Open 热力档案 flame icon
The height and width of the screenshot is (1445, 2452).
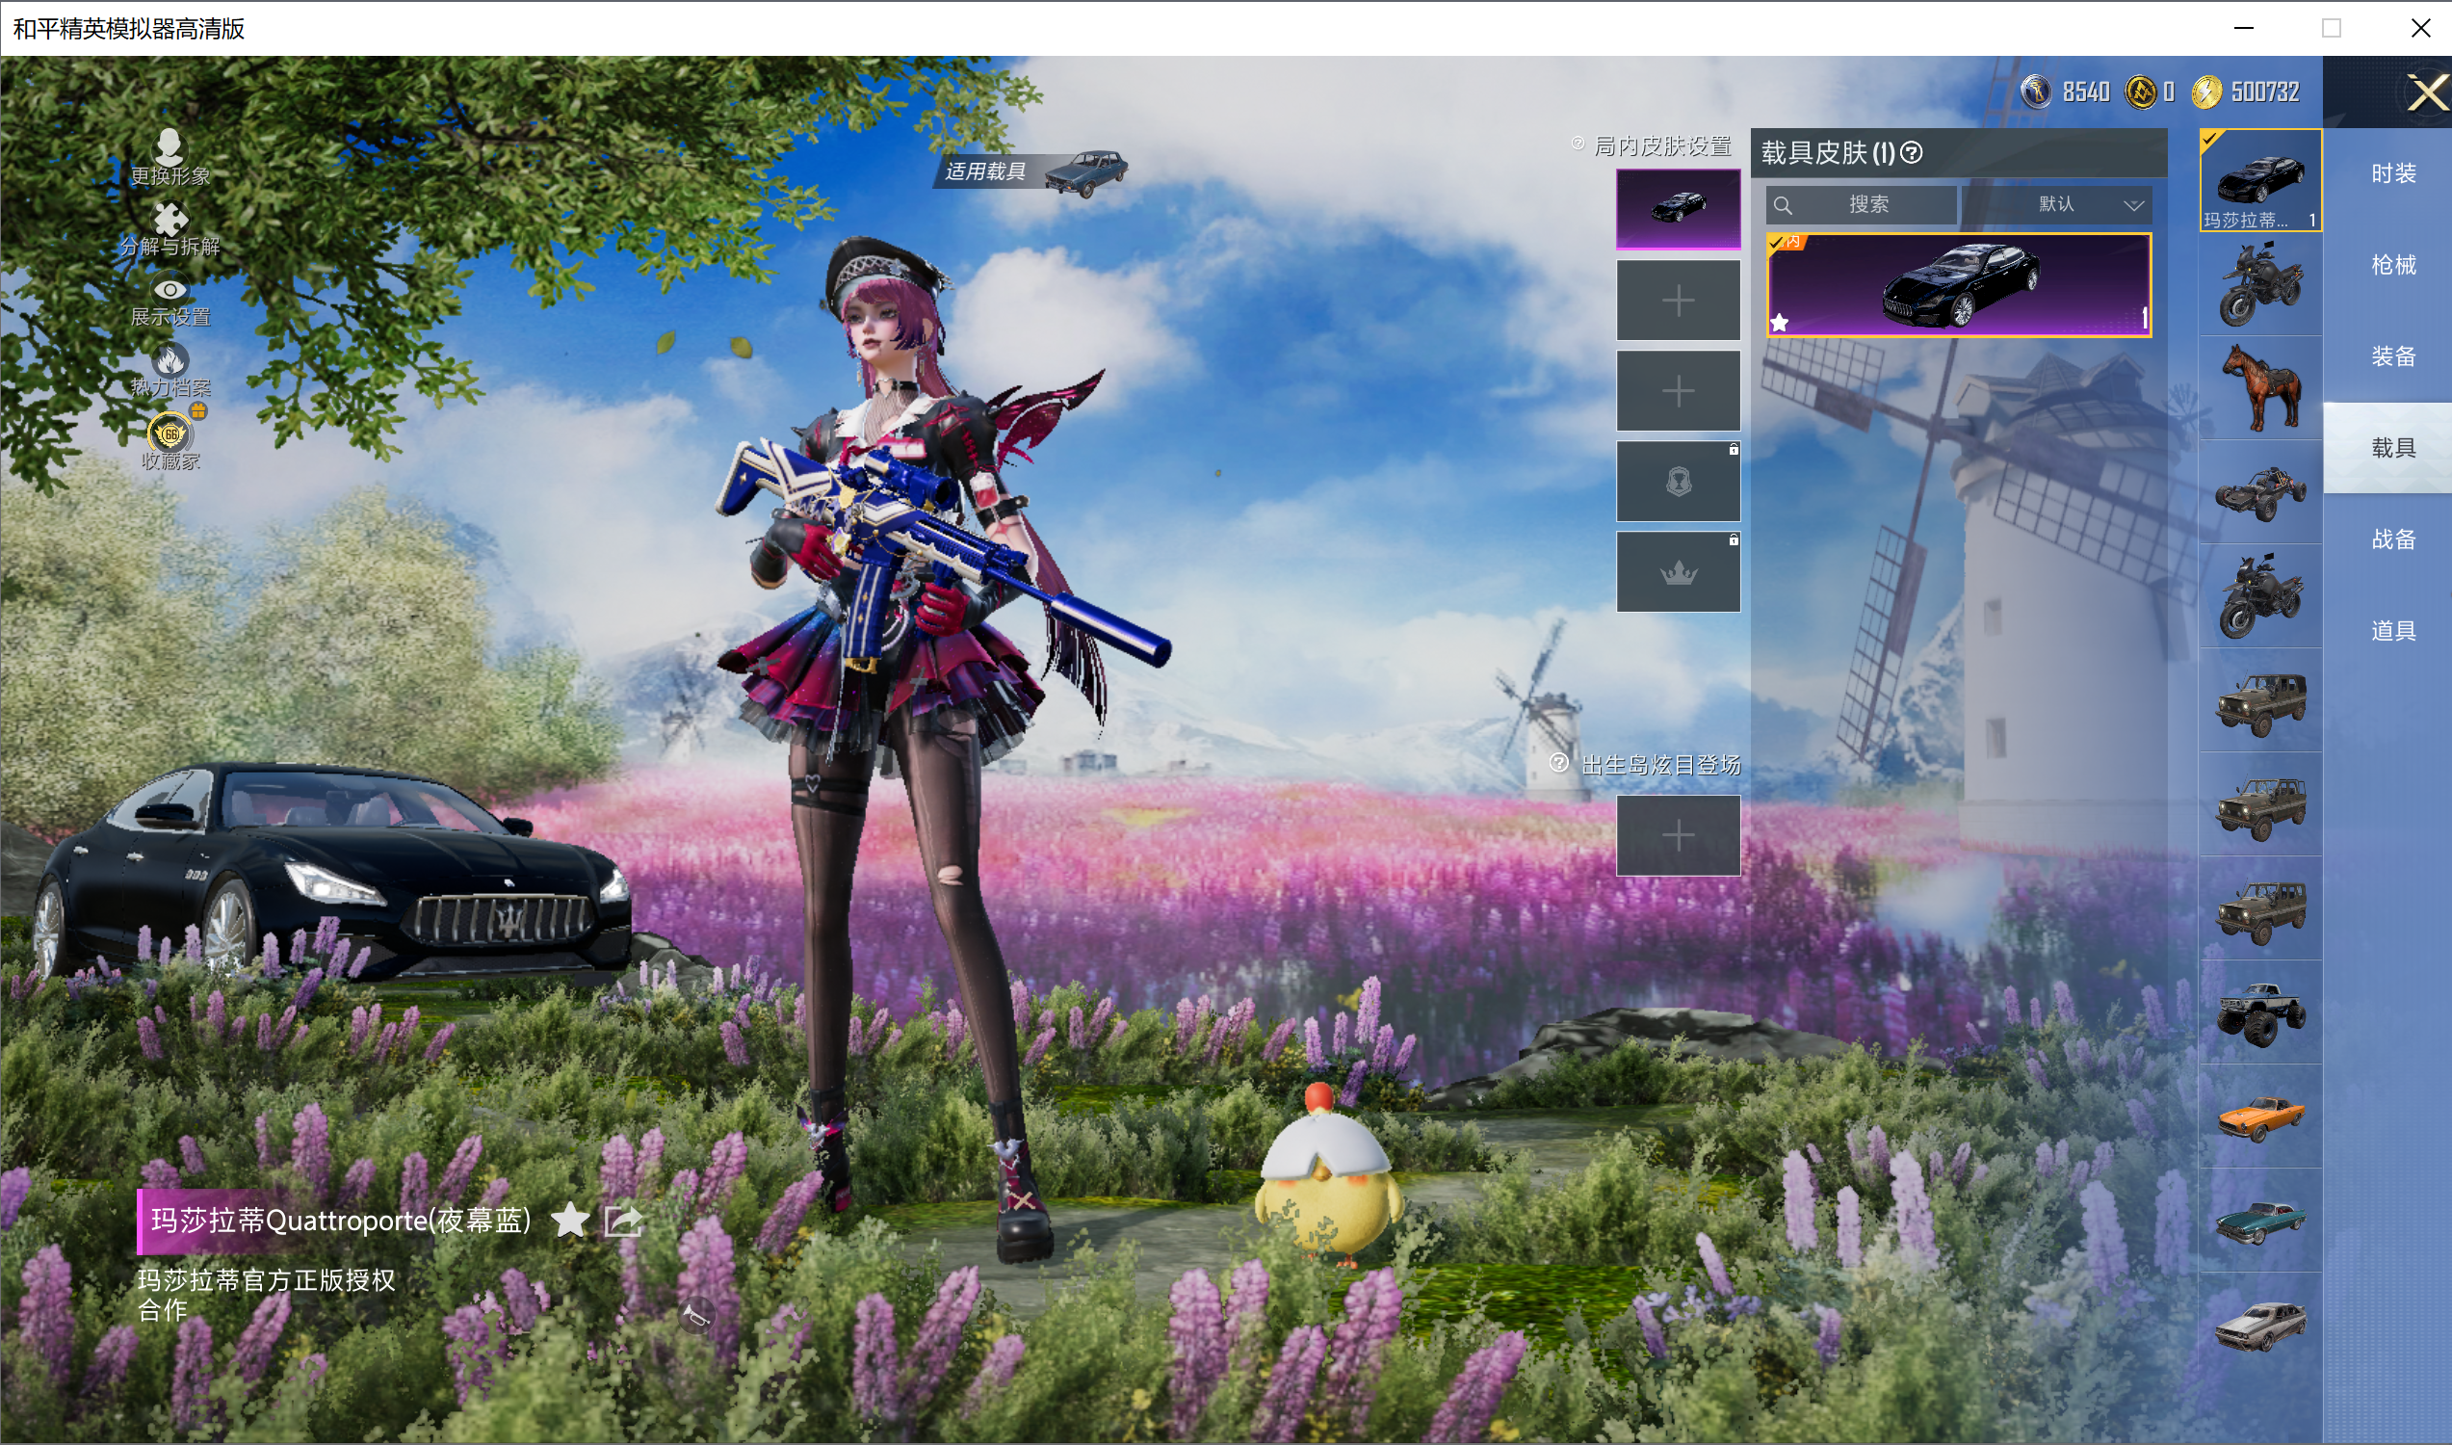click(x=170, y=361)
